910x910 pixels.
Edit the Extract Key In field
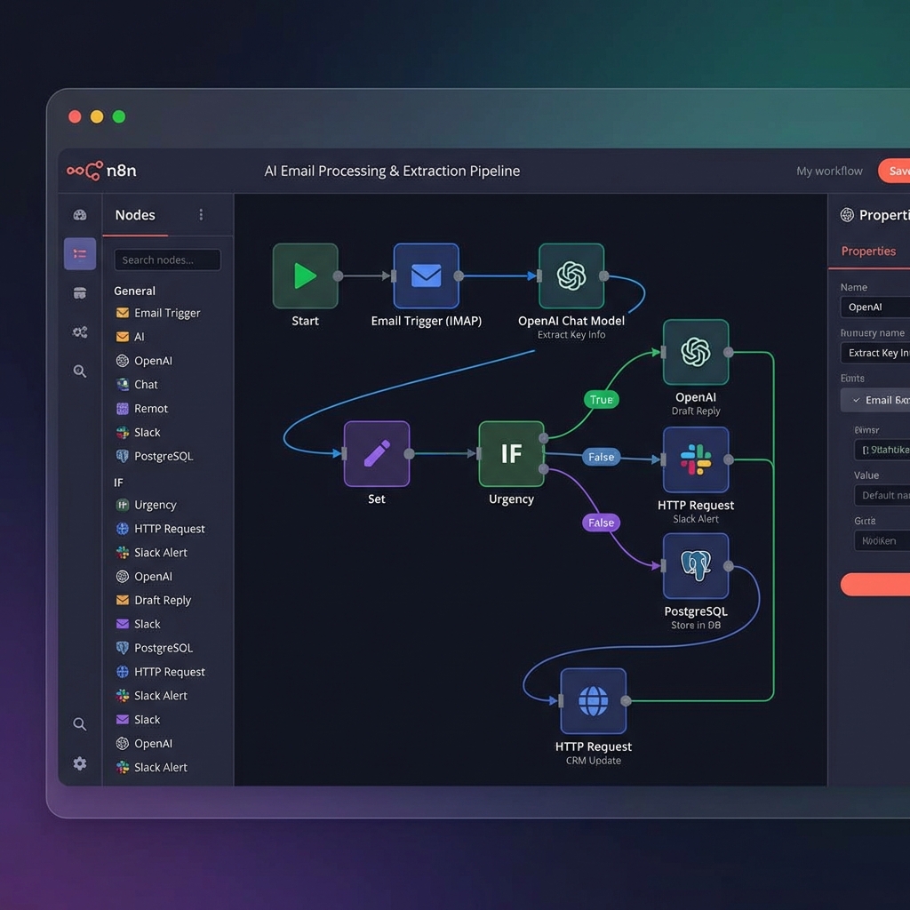(x=875, y=353)
